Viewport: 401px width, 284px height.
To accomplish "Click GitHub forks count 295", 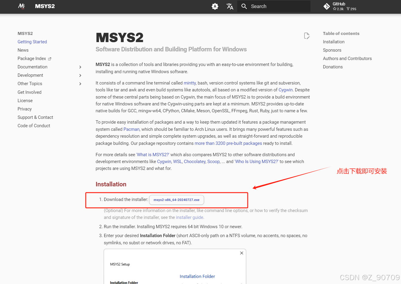I will point(351,9).
